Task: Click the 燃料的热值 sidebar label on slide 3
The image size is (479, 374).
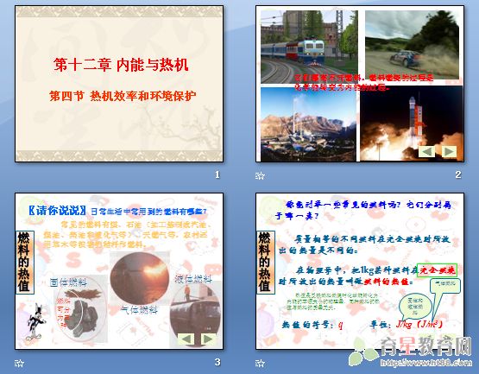Action: pyautogui.click(x=24, y=263)
